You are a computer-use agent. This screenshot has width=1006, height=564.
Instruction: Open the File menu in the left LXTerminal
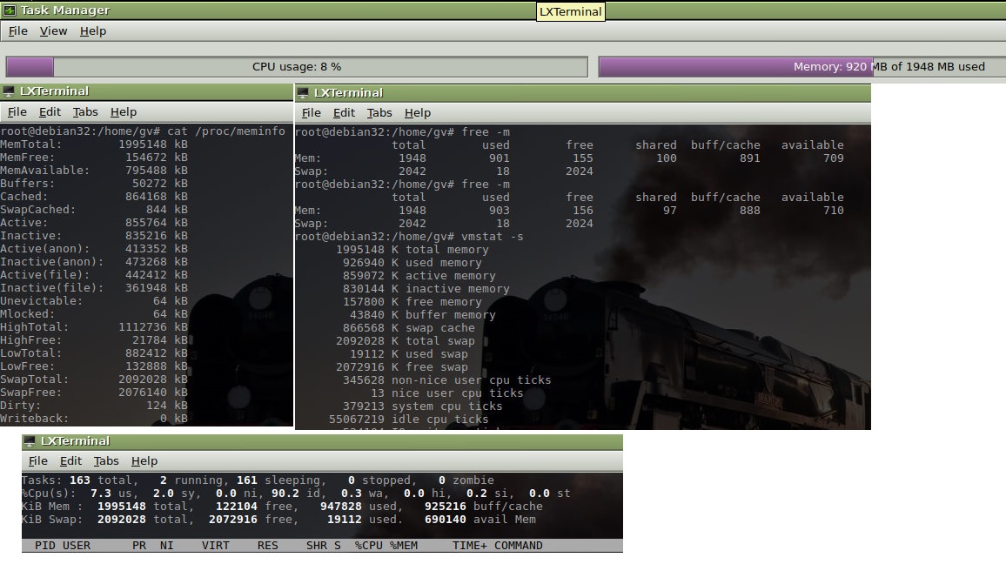(x=17, y=111)
